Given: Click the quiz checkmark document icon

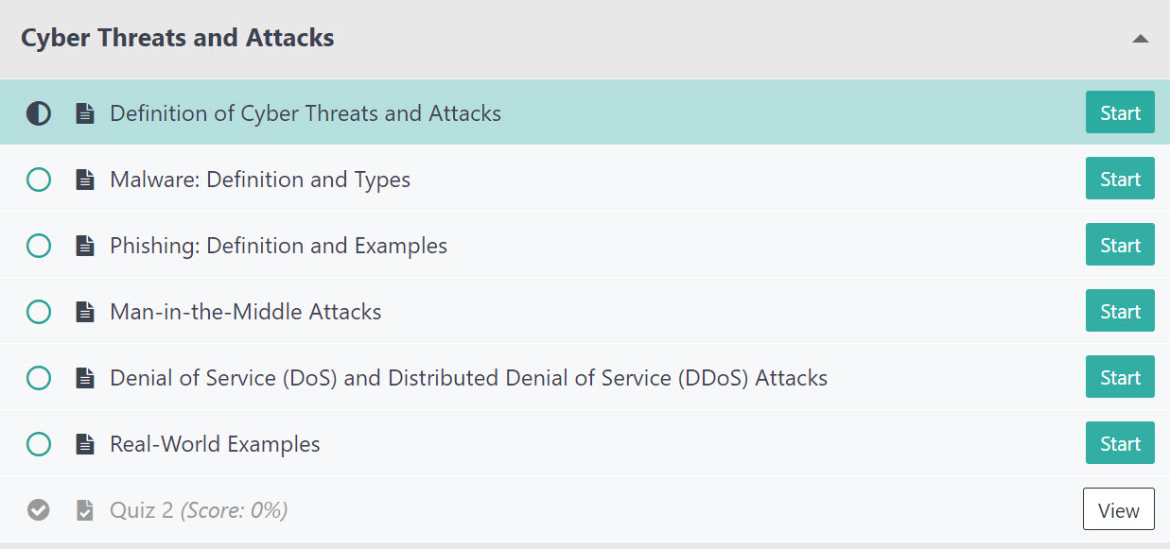Looking at the screenshot, I should point(85,510).
